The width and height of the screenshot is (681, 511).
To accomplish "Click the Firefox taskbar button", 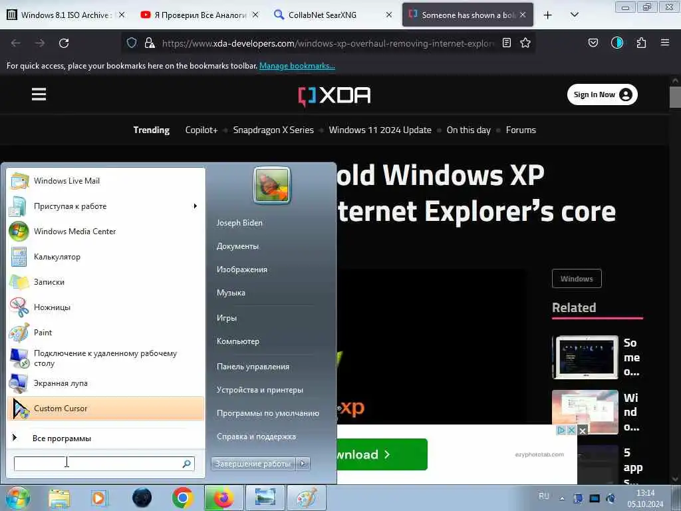I will 223,498.
